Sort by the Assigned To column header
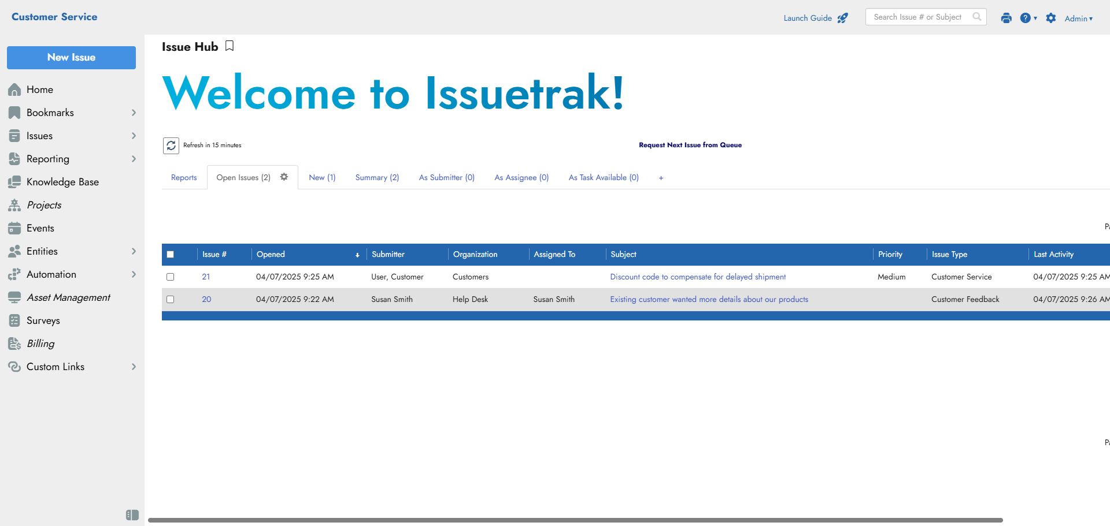The width and height of the screenshot is (1110, 526). (x=554, y=255)
